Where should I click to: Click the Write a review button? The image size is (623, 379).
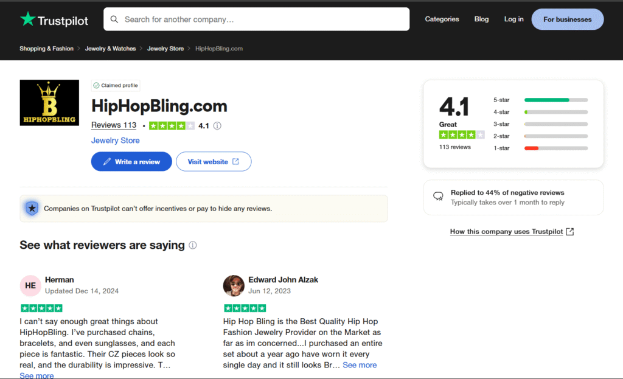pyautogui.click(x=131, y=162)
